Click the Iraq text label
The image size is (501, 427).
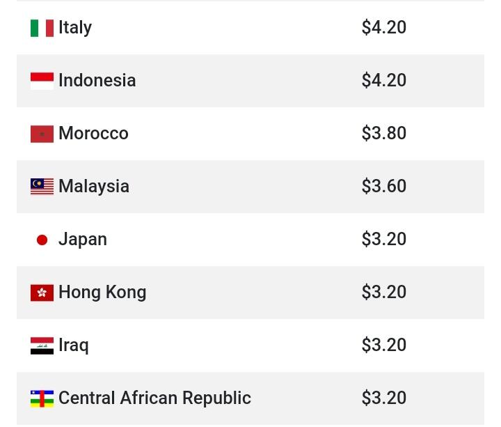point(74,345)
